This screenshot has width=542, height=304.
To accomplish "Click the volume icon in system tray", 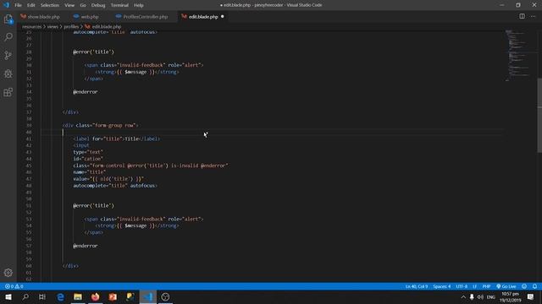I will [480, 296].
